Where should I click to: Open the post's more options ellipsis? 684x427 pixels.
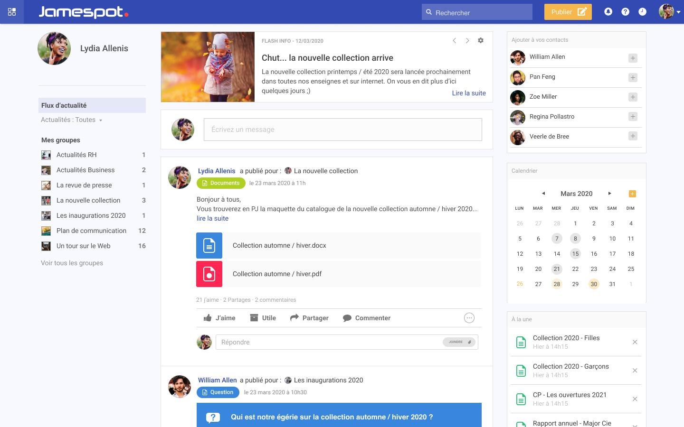(469, 318)
